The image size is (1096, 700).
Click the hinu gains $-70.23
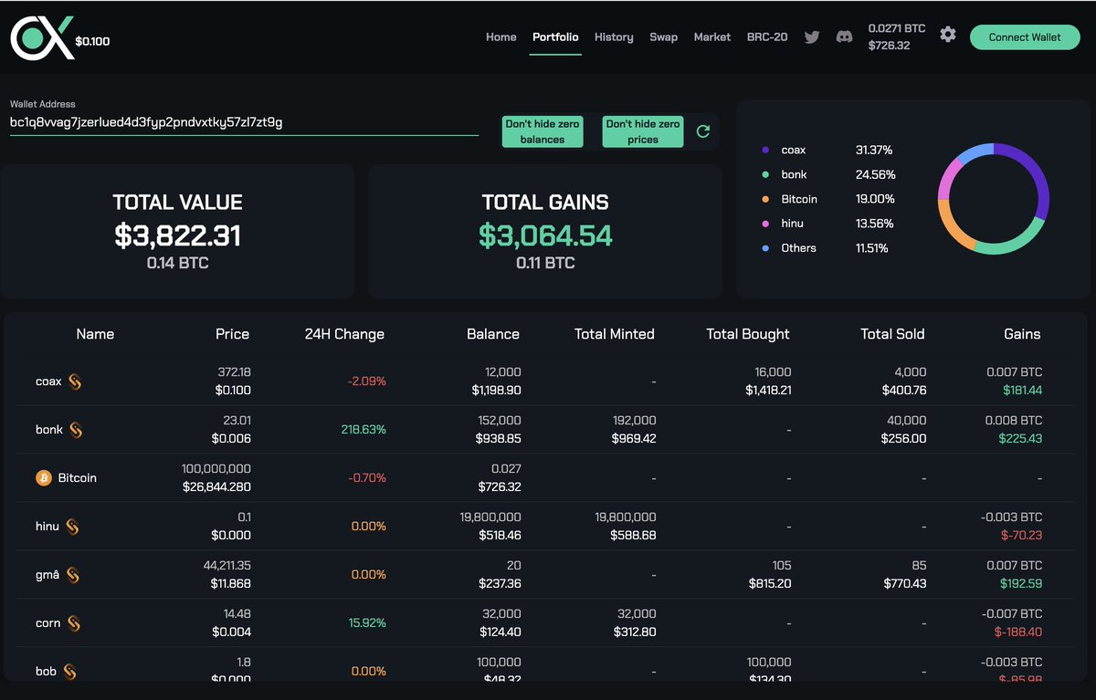tap(1021, 535)
